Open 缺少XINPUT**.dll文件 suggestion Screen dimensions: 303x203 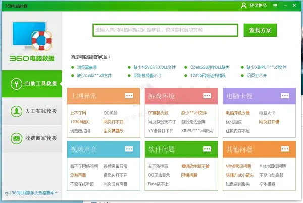pyautogui.click(x=267, y=67)
